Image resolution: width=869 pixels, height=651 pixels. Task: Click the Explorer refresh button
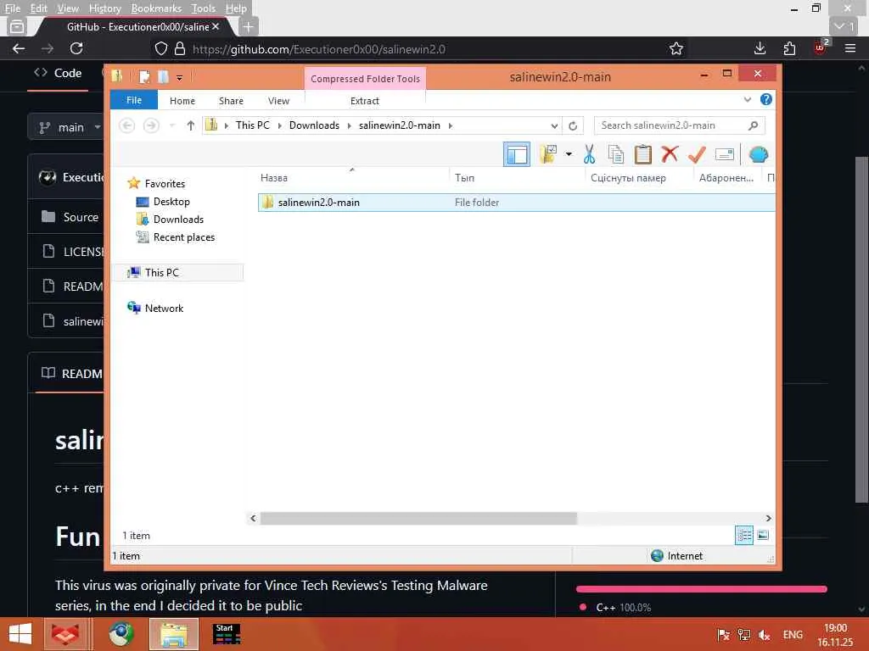point(573,125)
